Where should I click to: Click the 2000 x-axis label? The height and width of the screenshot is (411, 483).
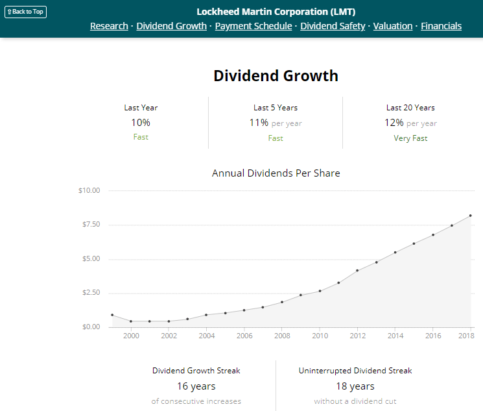pyautogui.click(x=131, y=336)
